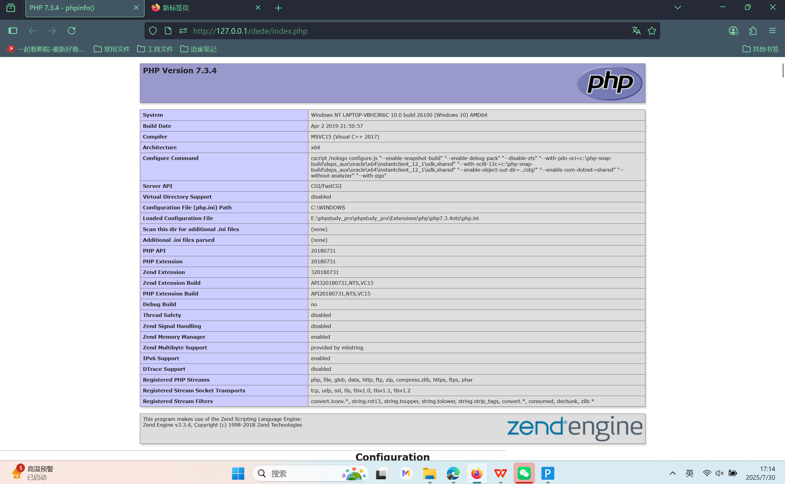Open a new tab with plus button

coord(278,8)
